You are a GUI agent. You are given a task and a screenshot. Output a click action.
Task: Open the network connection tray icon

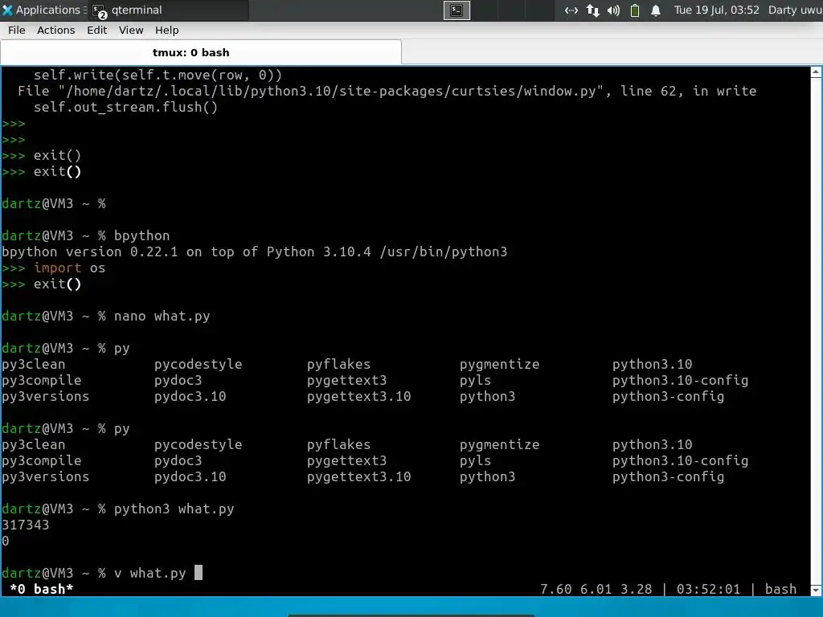[x=571, y=10]
